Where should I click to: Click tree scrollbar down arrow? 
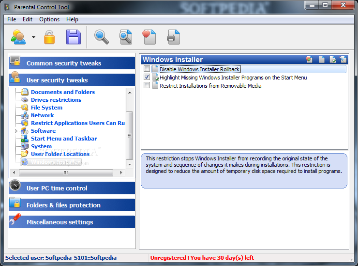point(130,164)
